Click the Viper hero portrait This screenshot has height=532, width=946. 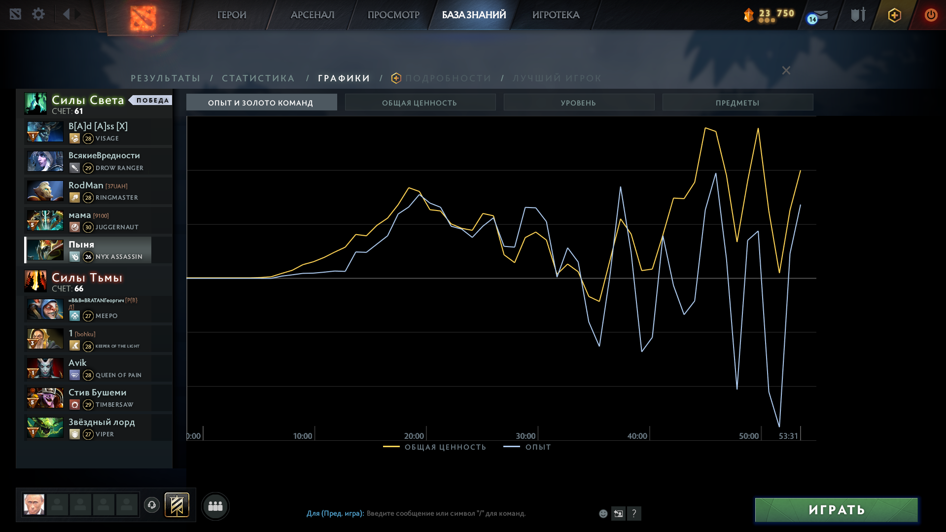click(x=45, y=427)
